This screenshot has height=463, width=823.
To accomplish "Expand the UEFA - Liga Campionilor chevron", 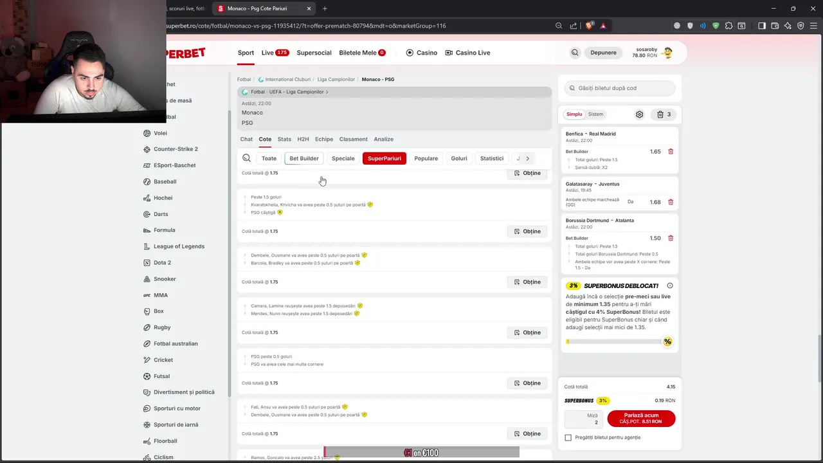I will [x=327, y=92].
